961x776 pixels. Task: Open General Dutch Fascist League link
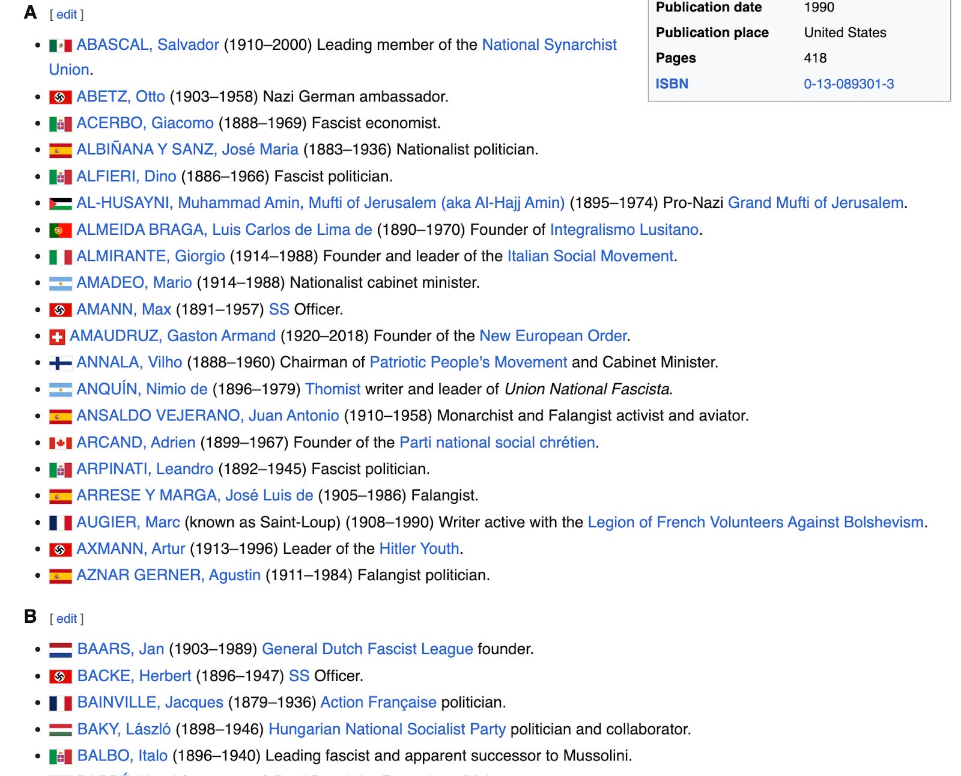[367, 649]
